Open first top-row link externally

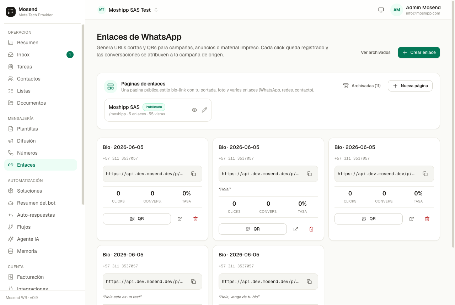coord(180,219)
